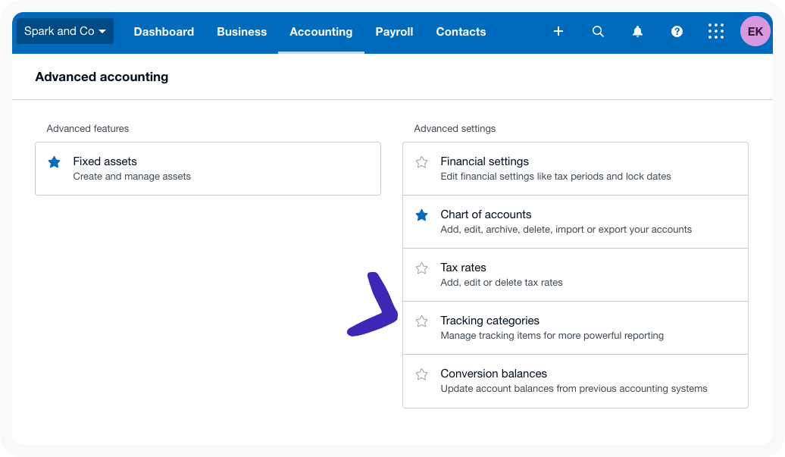This screenshot has width=785, height=457.
Task: Favorite Financial settings with star
Action: 422,162
